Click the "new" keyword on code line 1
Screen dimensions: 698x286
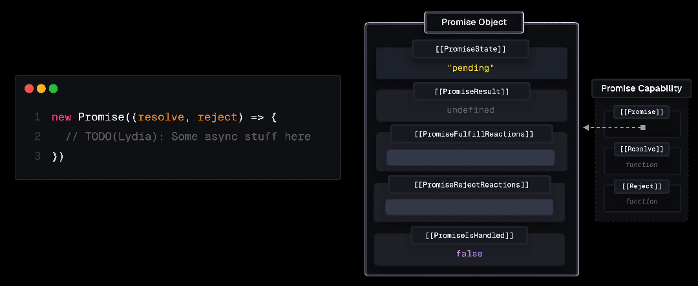[61, 117]
